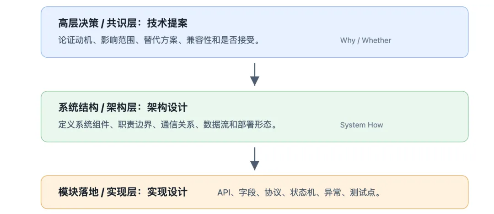Click the title 高层决策 / 共识层：技术提案
This screenshot has width=494, height=214.
tap(123, 23)
